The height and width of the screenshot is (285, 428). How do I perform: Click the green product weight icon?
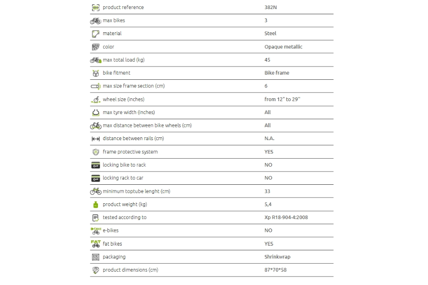[96, 205]
